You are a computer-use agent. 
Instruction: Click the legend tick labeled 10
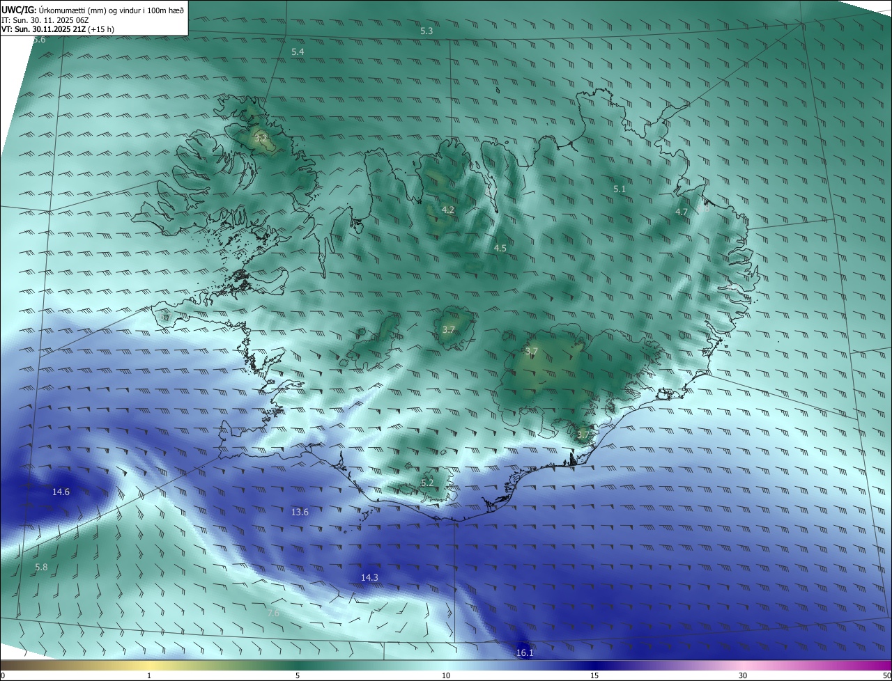point(446,675)
